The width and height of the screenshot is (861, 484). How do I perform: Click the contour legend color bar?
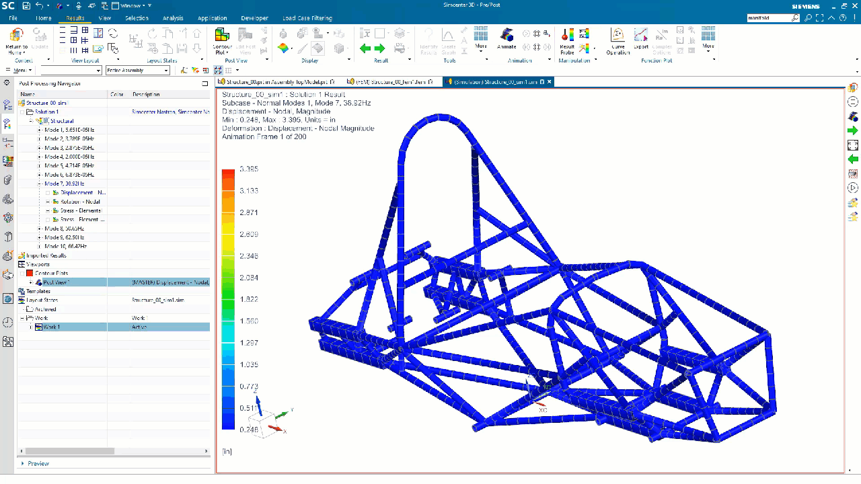click(x=228, y=298)
